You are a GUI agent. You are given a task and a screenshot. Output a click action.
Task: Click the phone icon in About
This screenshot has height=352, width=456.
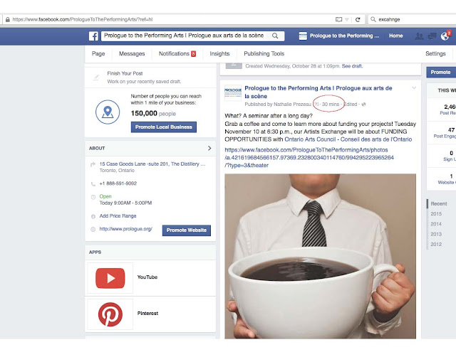point(93,183)
